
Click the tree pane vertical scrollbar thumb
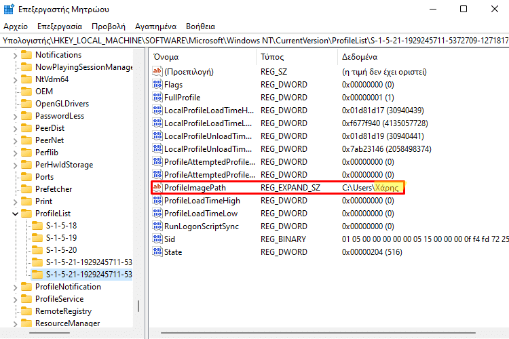(138, 306)
